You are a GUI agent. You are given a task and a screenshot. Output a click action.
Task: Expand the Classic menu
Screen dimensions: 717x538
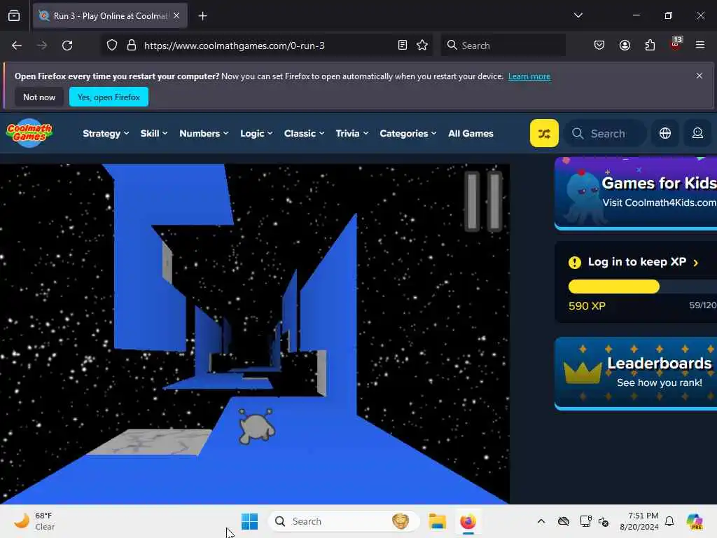pyautogui.click(x=304, y=133)
